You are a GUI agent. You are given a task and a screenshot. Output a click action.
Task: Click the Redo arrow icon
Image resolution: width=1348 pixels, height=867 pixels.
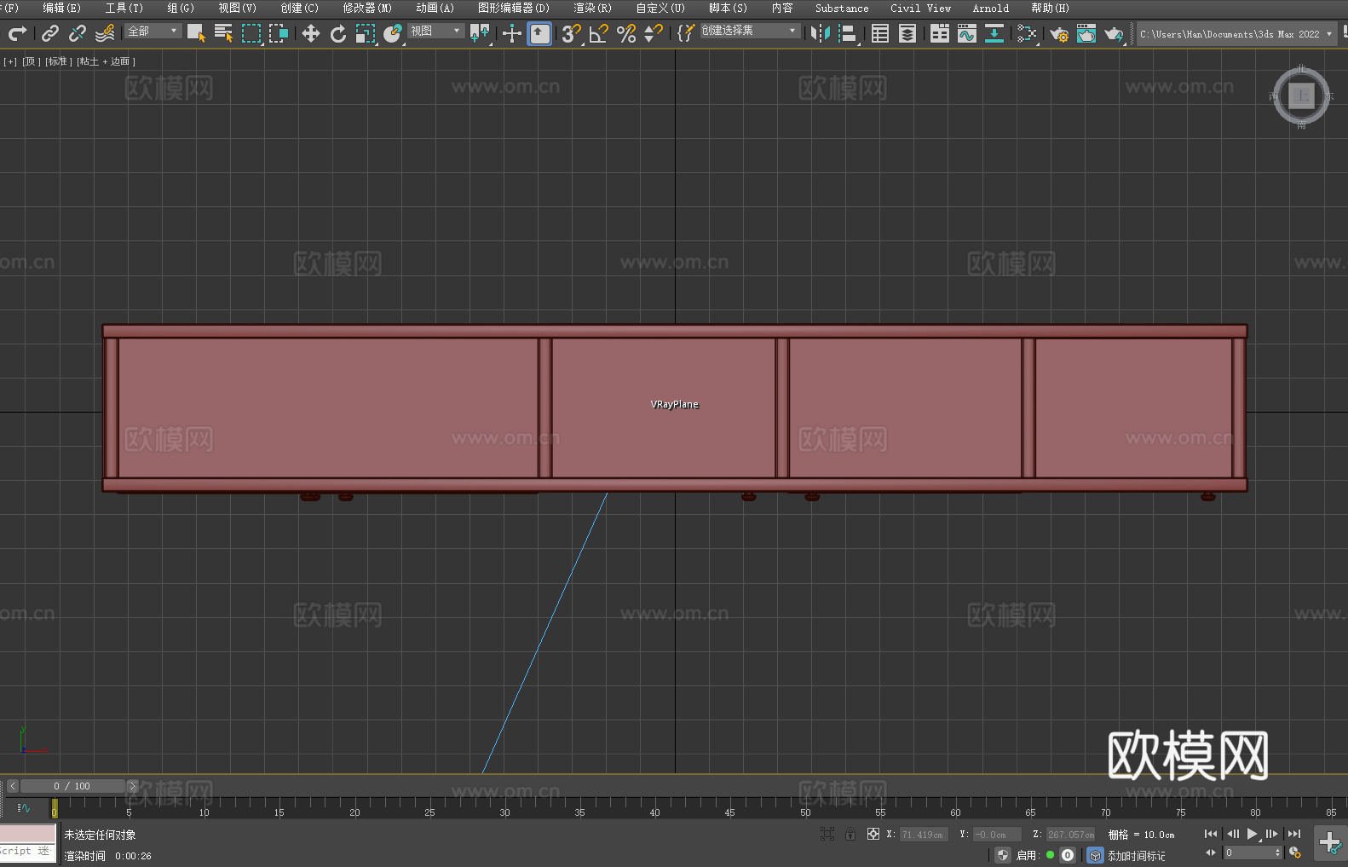pos(17,33)
